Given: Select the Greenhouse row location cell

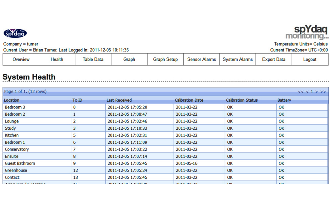Looking at the screenshot, I should (16, 170).
